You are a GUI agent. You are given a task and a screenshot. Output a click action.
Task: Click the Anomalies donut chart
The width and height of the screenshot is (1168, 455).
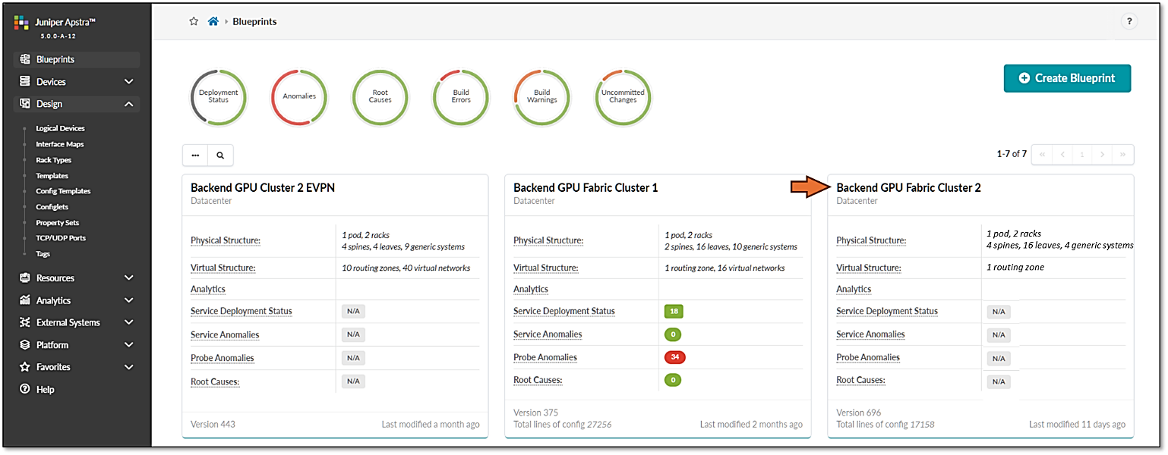(299, 96)
